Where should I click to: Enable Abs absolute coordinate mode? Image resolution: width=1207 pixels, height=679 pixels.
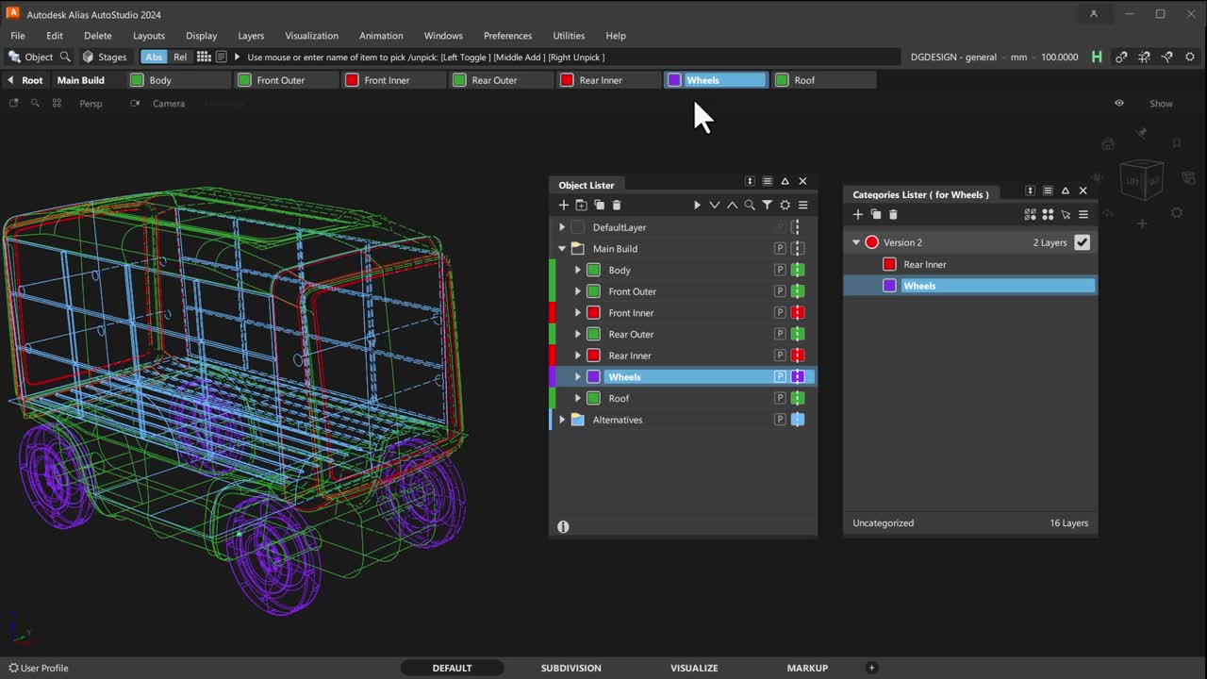(x=154, y=57)
